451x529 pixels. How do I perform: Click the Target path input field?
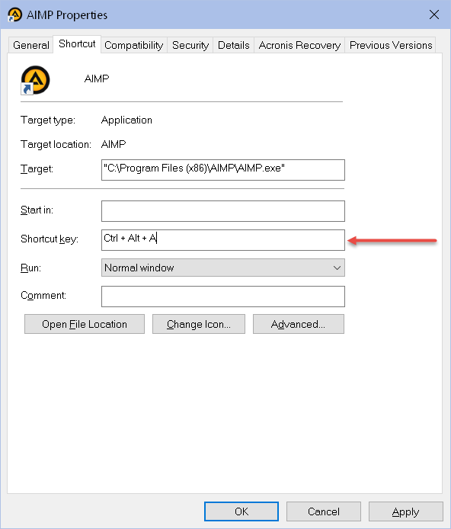click(222, 170)
